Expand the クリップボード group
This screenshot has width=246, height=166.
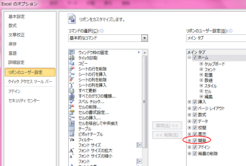click(x=201, y=64)
